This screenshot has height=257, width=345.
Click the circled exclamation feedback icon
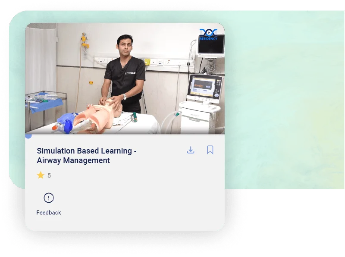[x=48, y=198]
